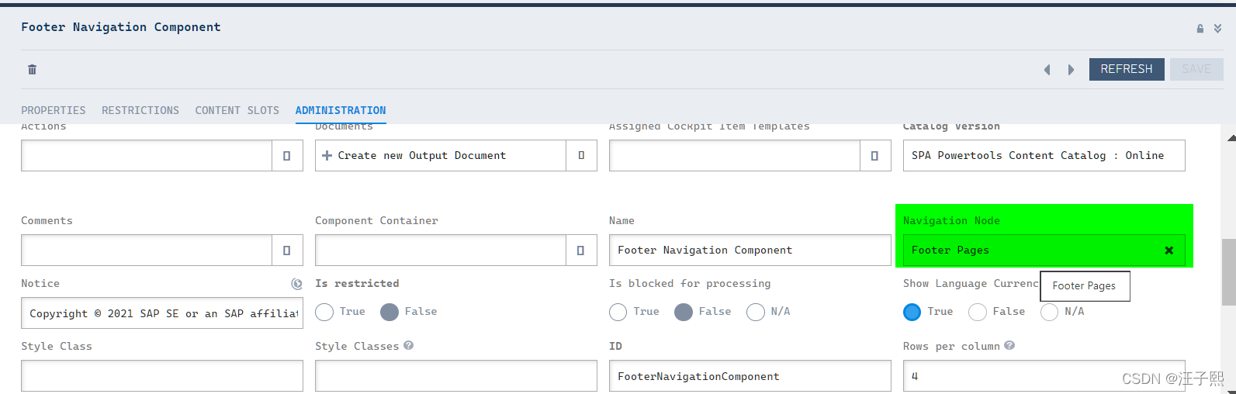Click the Comments input field
This screenshot has height=394, width=1236.
pyautogui.click(x=147, y=251)
